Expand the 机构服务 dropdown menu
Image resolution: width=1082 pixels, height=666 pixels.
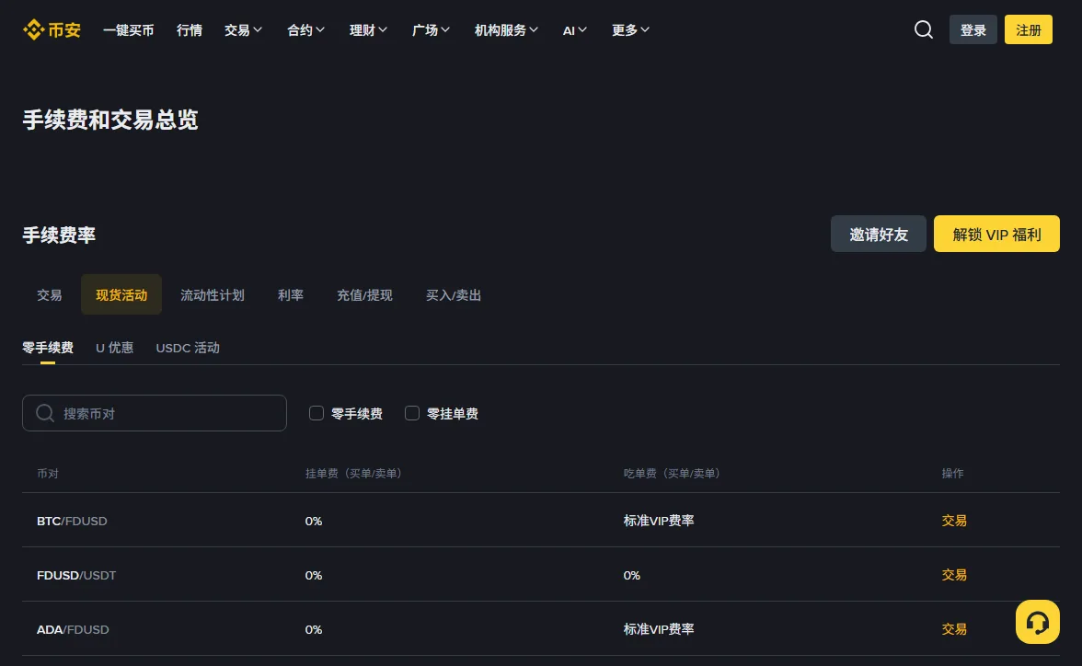506,30
